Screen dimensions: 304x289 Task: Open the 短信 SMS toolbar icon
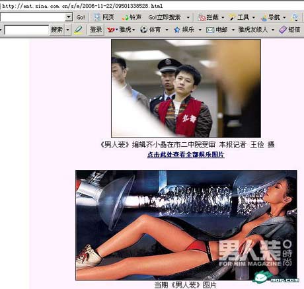point(283,30)
